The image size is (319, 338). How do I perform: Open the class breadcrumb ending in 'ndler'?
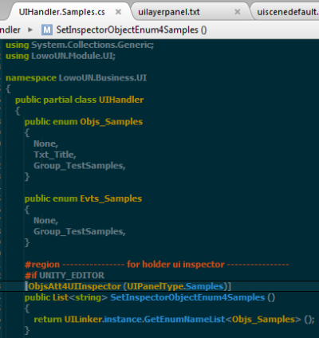click(10, 29)
